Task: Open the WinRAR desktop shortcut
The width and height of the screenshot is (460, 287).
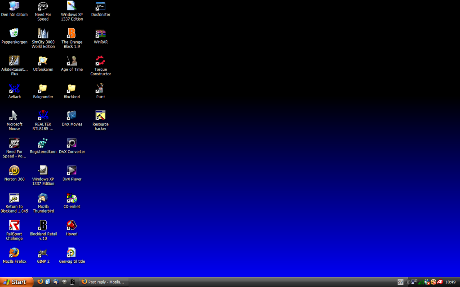Action: 100,34
